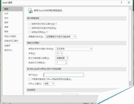Switch to the 保存 category
Viewport: 134px width, 104px height.
coord(13,23)
